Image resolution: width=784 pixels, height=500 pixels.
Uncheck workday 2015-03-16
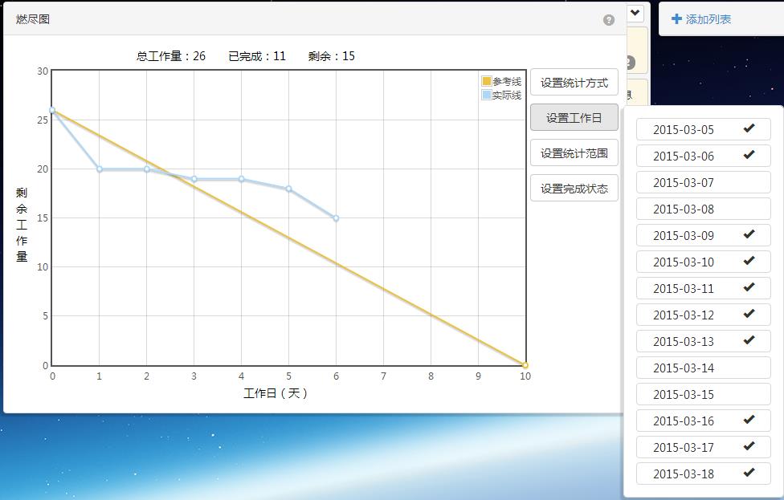point(703,421)
